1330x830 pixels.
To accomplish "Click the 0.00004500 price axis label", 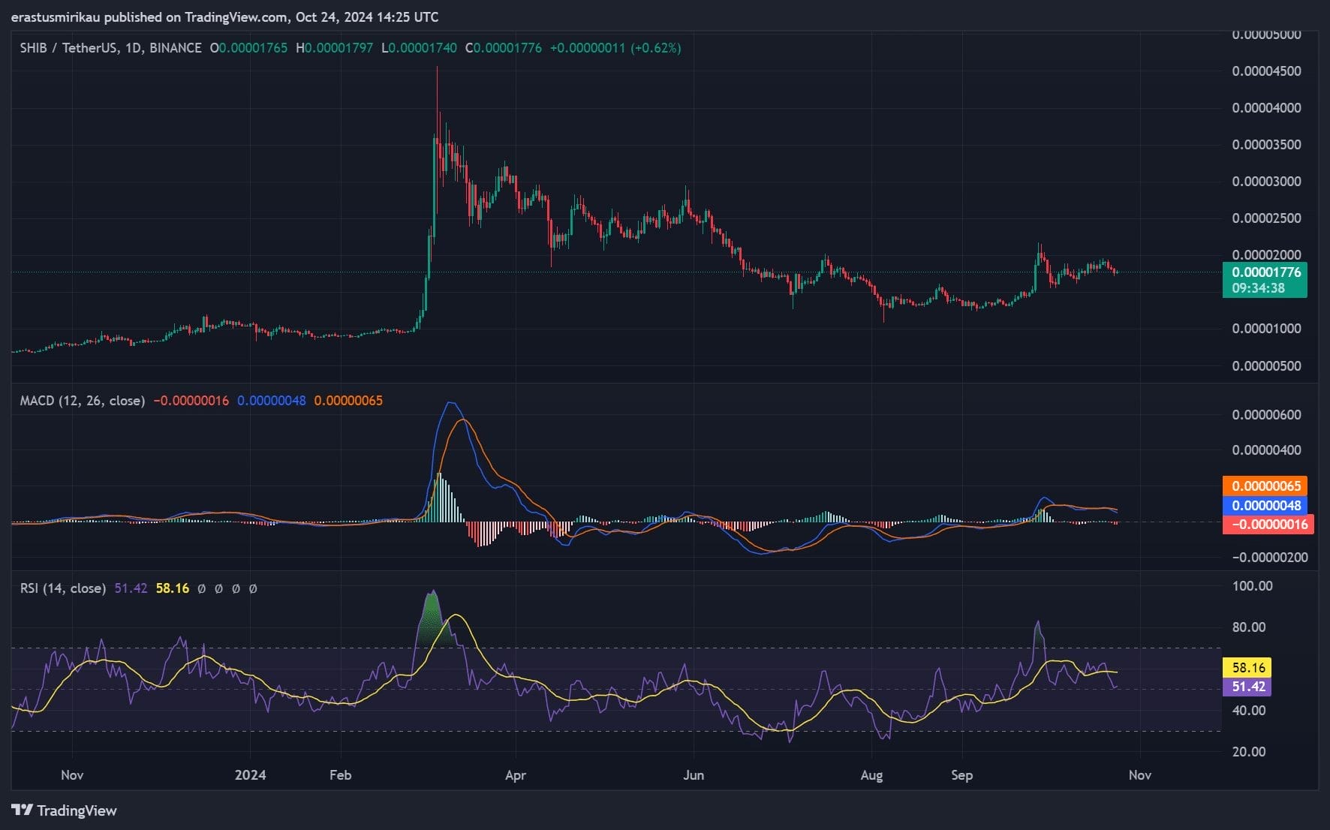I will coord(1266,71).
